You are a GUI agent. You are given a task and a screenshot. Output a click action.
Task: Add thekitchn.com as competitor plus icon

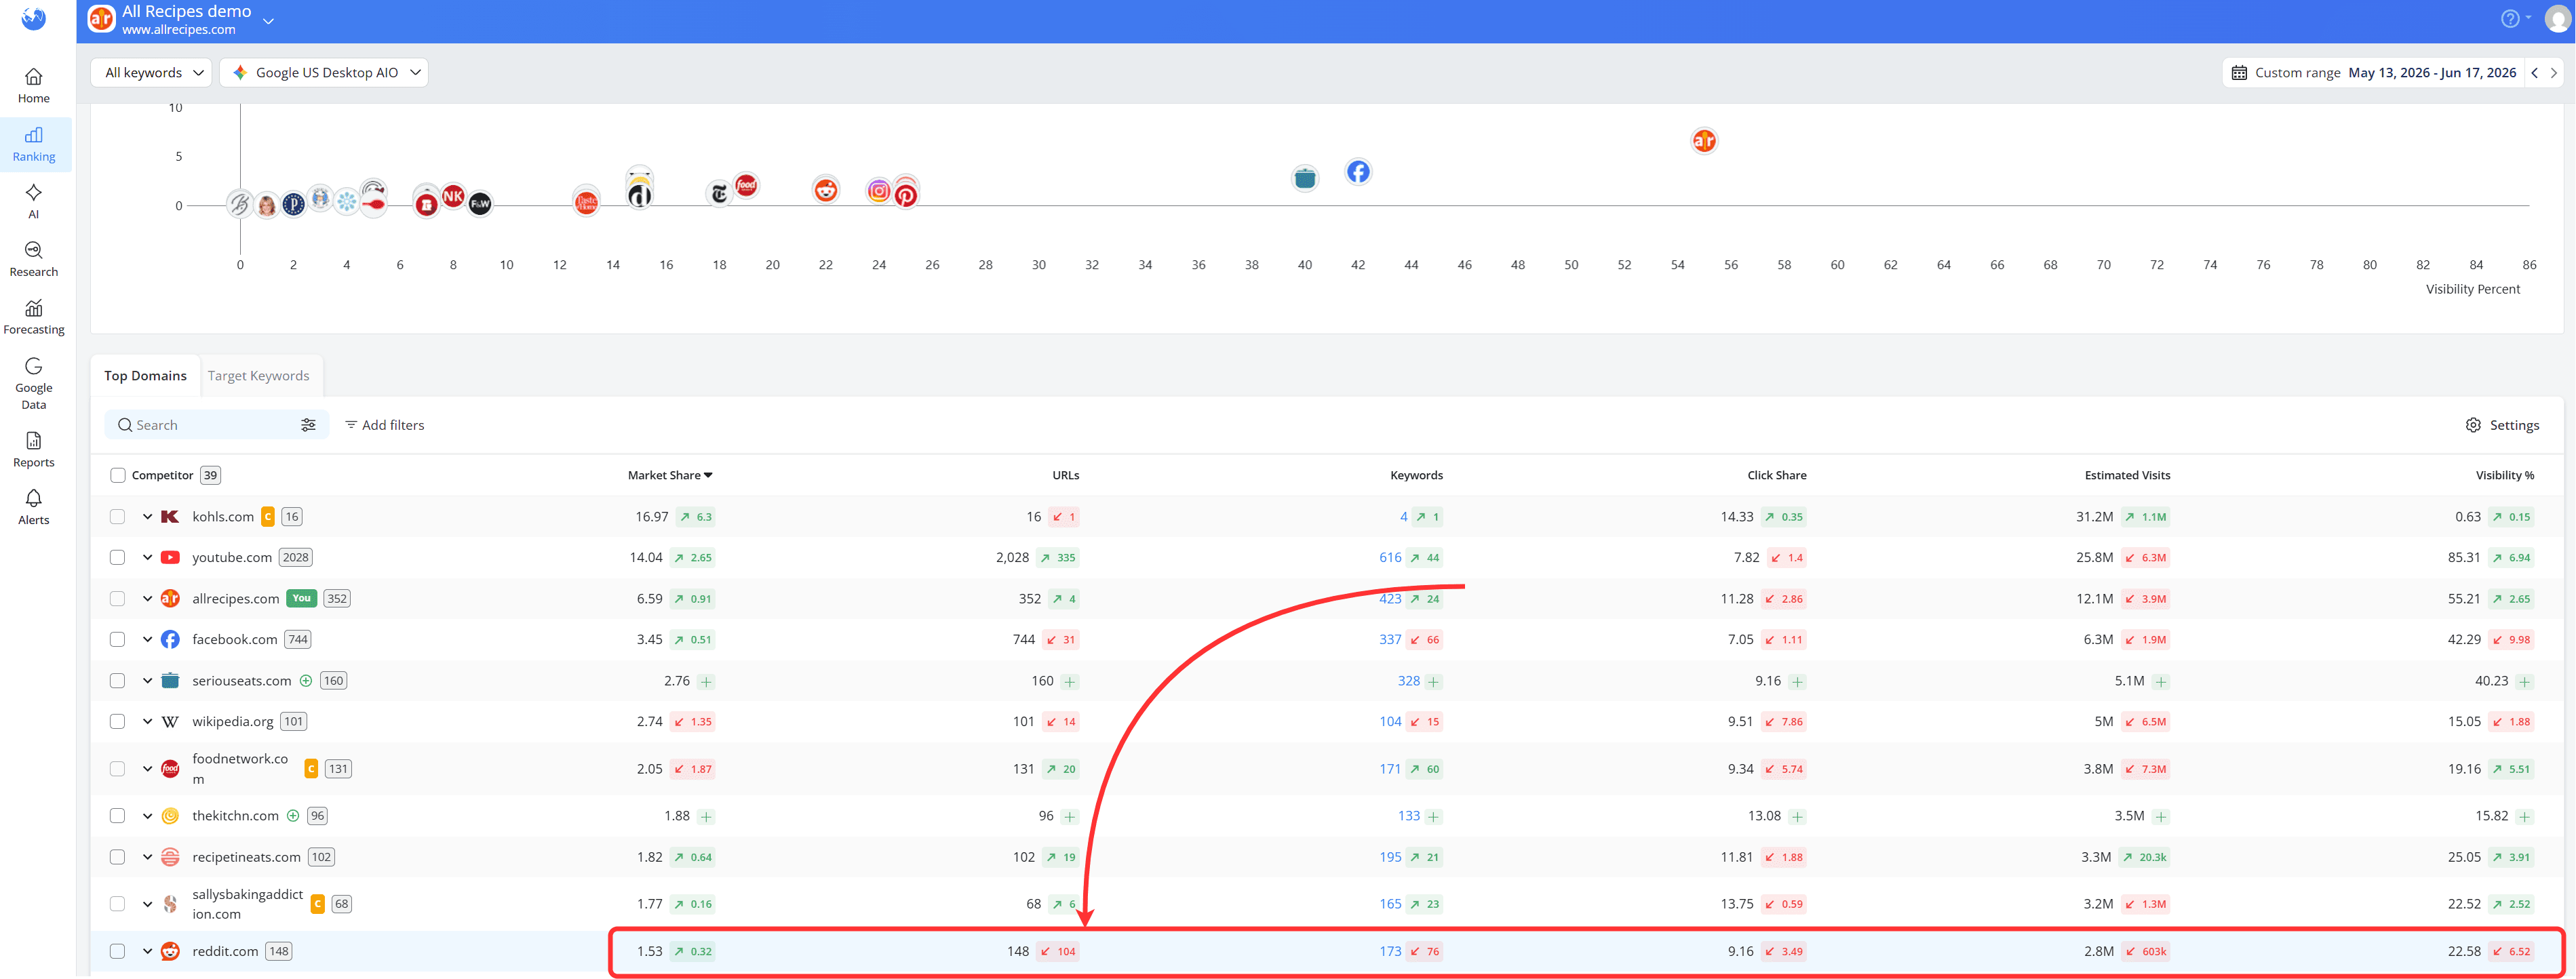tap(293, 816)
